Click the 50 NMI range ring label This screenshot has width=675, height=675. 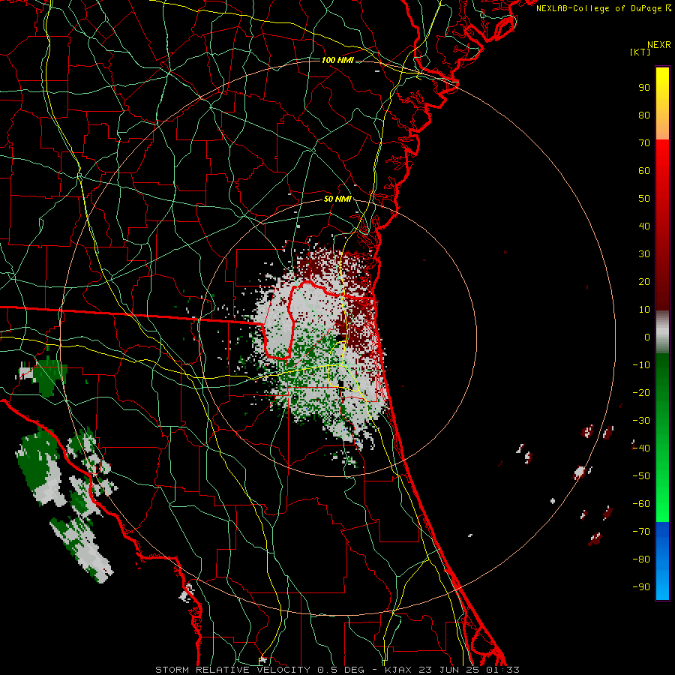pos(337,199)
